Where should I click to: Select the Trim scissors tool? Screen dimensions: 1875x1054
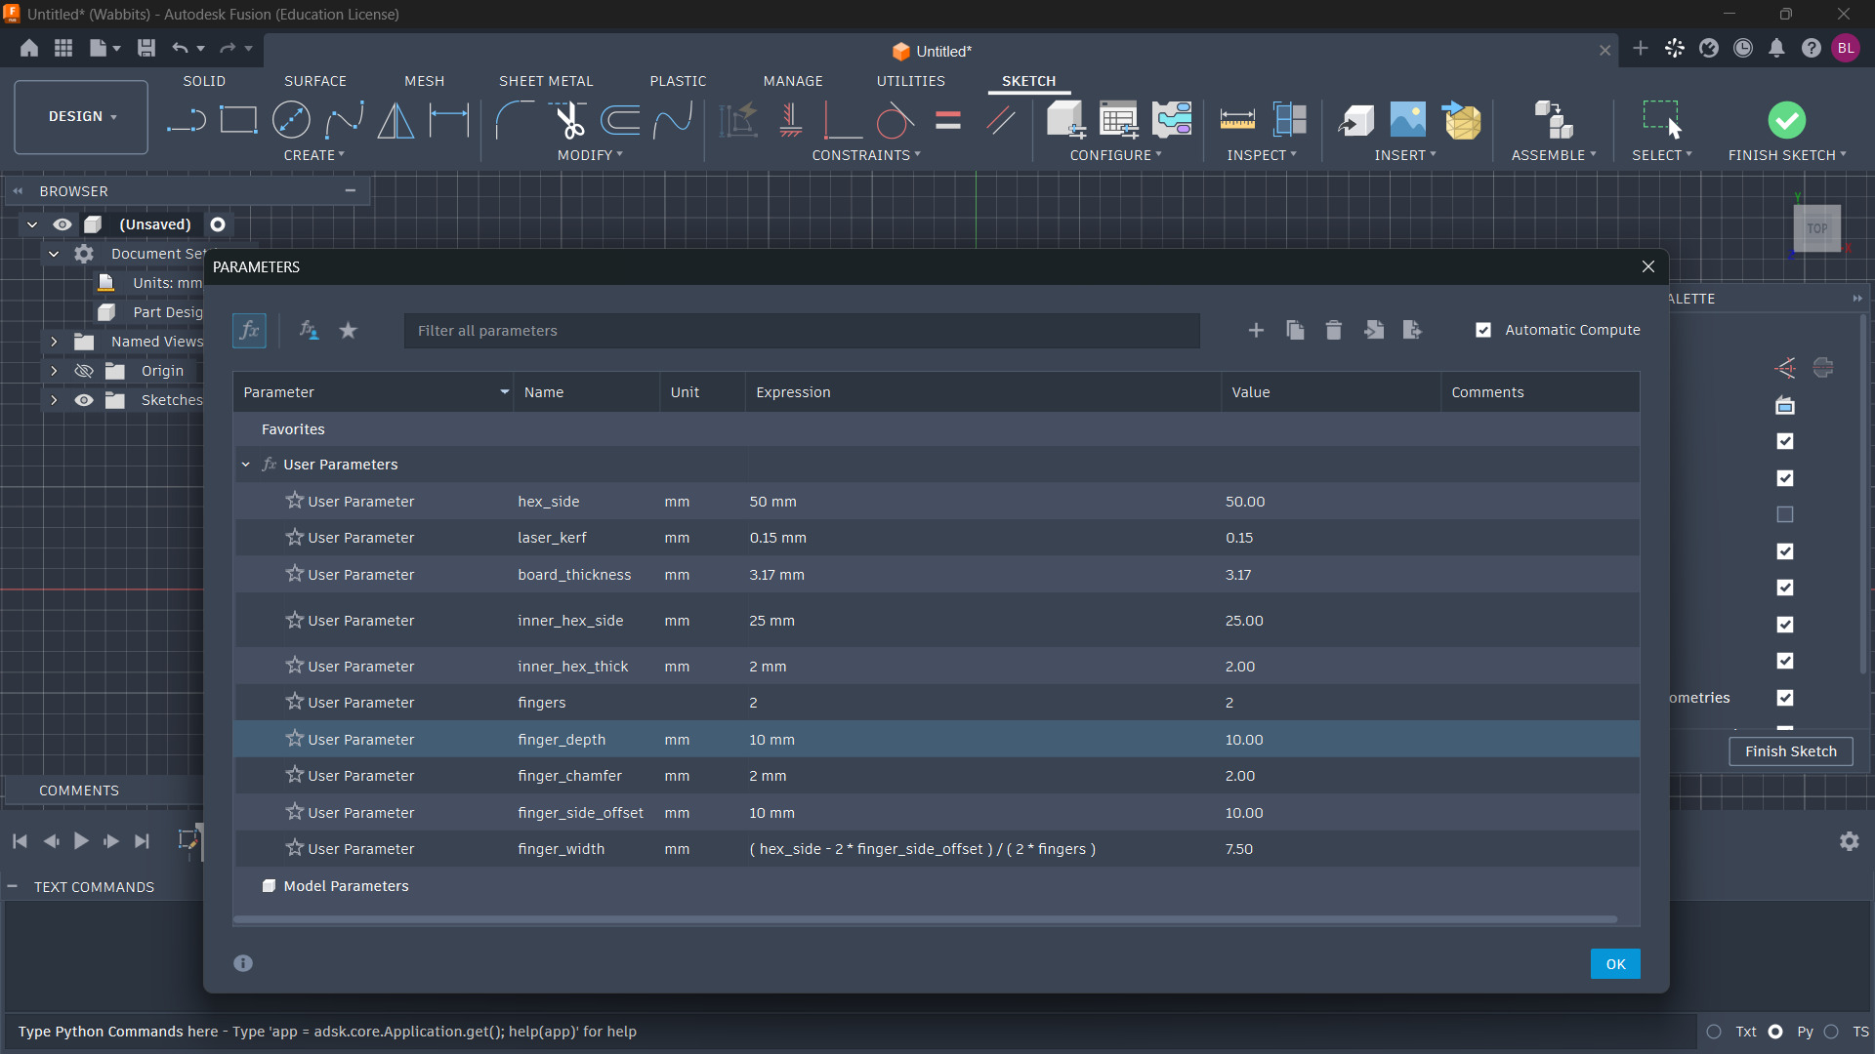568,120
